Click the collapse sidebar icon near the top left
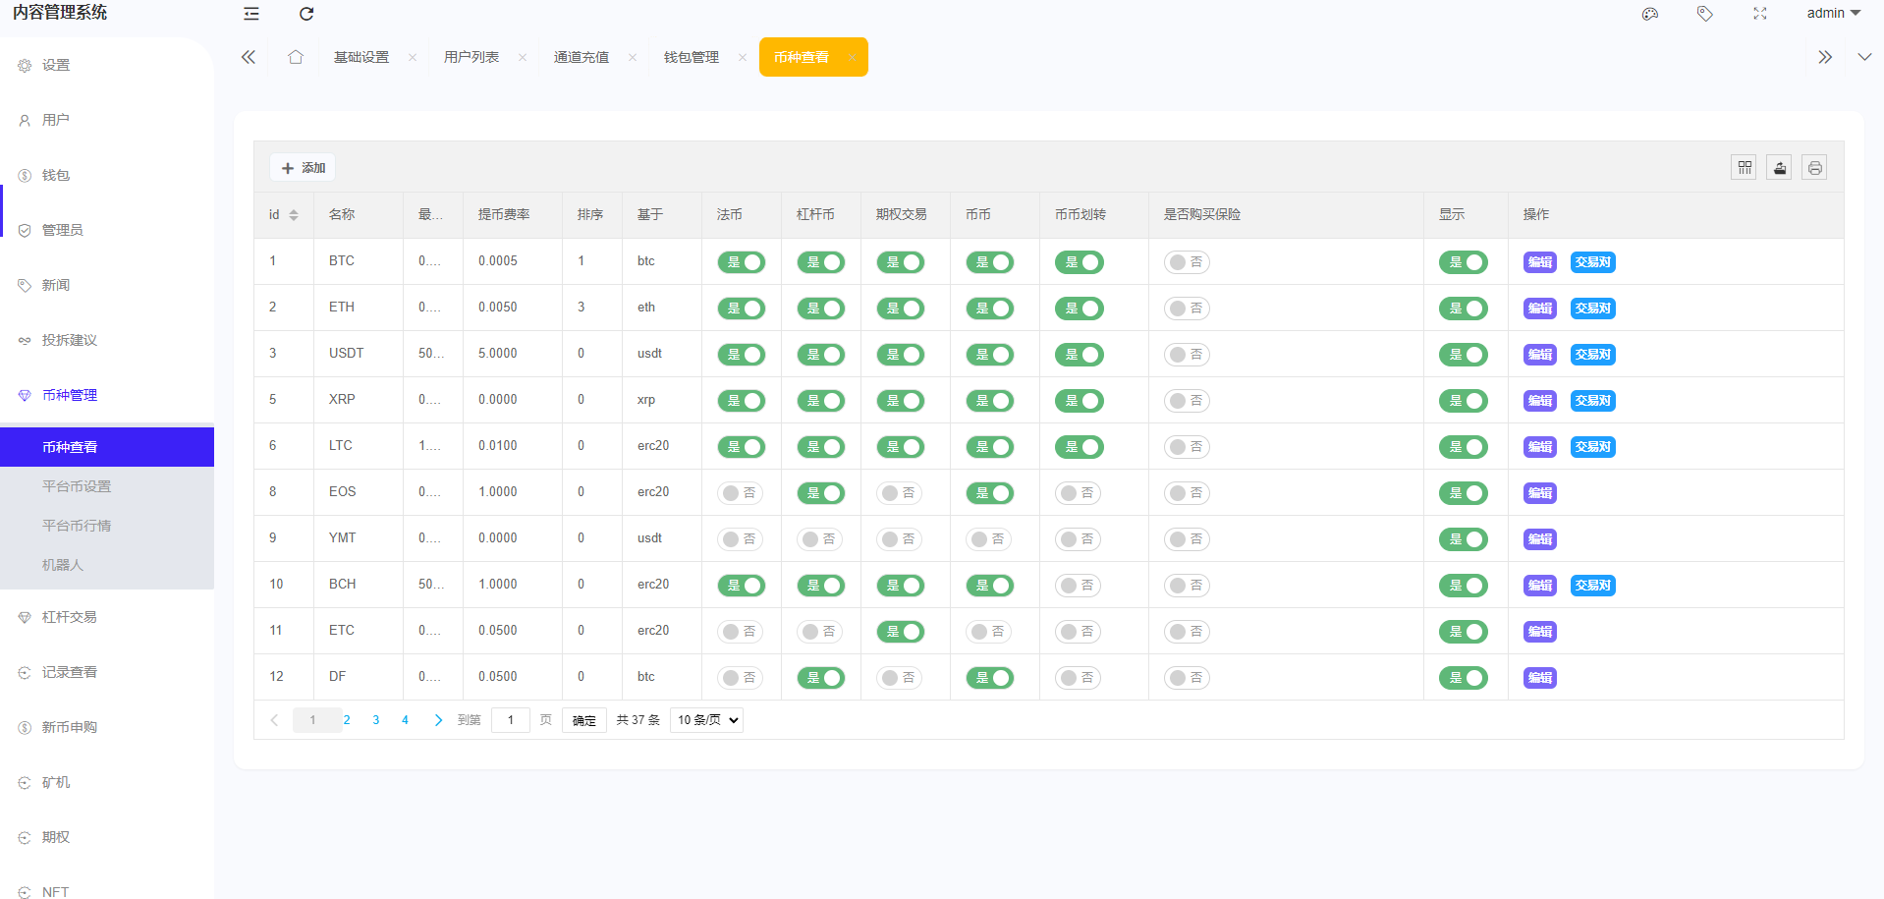Viewport: 1884px width, 899px height. coord(250,14)
